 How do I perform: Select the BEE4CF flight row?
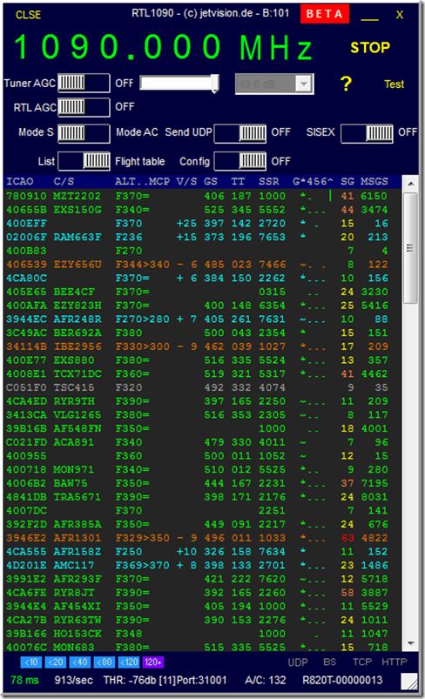point(197,292)
